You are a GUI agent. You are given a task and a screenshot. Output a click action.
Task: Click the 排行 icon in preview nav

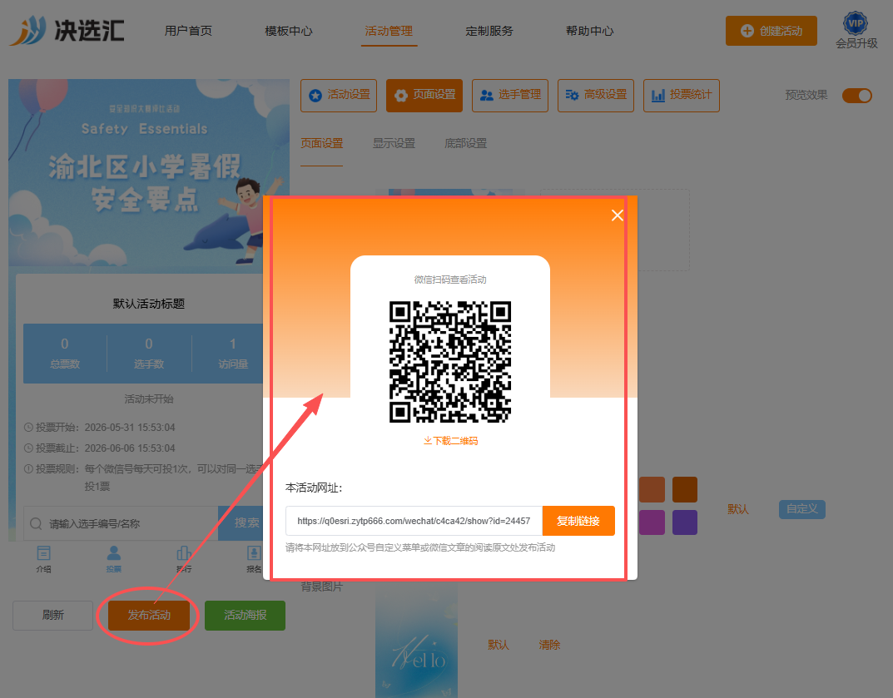[x=184, y=559]
